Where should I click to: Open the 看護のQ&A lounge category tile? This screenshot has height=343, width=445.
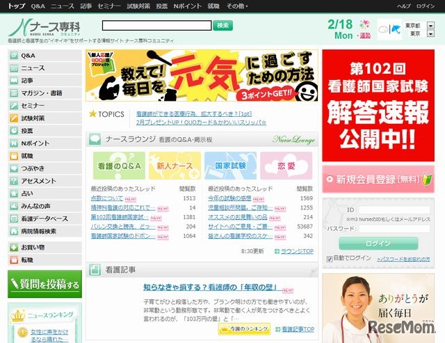pyautogui.click(x=119, y=166)
